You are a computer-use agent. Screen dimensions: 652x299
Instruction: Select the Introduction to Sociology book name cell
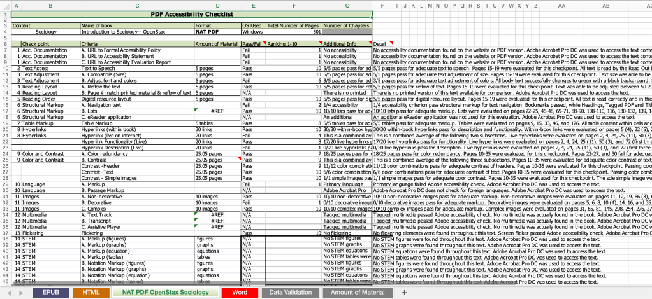tap(136, 31)
